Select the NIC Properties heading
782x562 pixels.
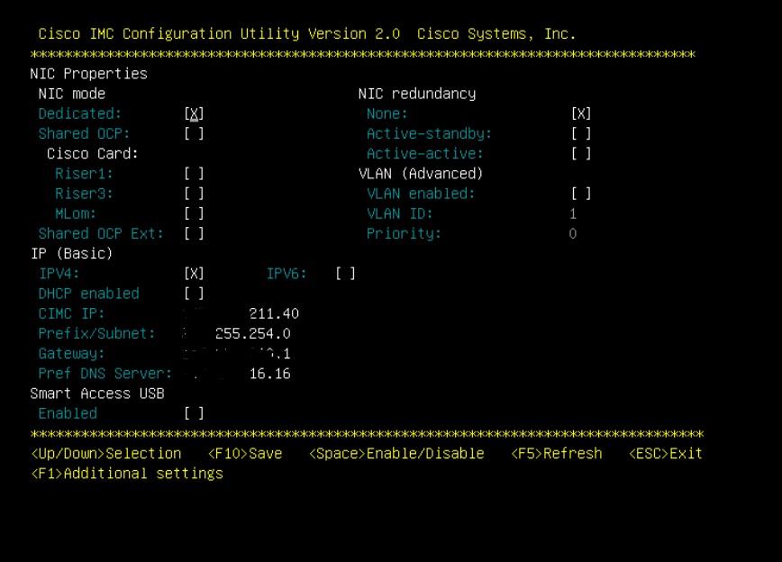point(89,74)
